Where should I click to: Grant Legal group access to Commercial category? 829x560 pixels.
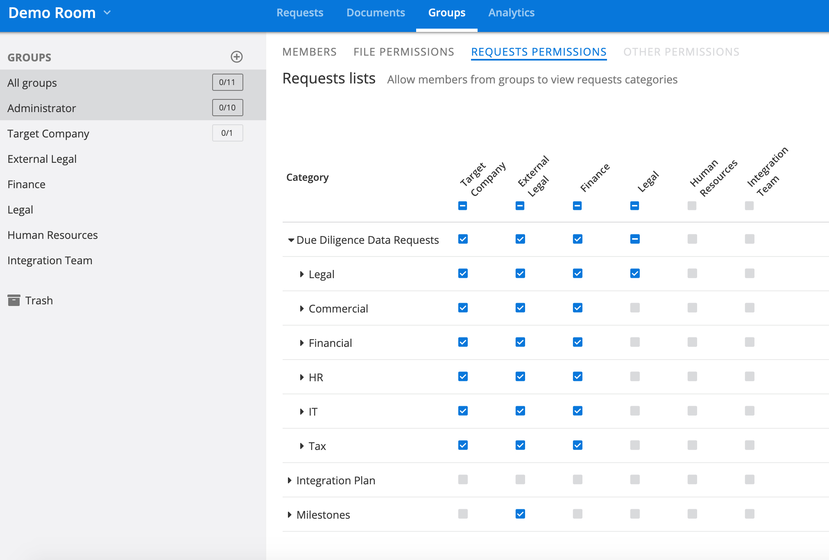point(634,308)
